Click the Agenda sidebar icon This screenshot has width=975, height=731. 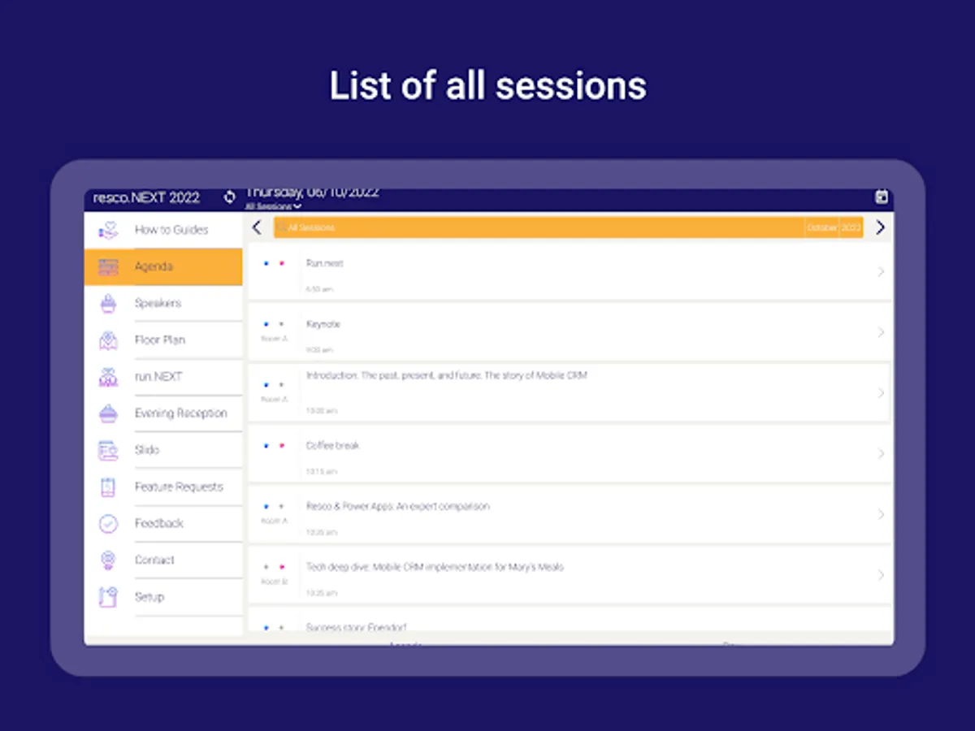pyautogui.click(x=108, y=266)
